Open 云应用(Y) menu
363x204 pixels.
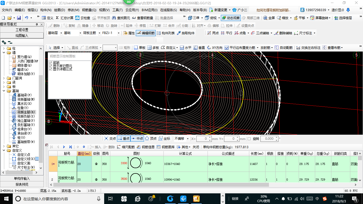(132, 10)
